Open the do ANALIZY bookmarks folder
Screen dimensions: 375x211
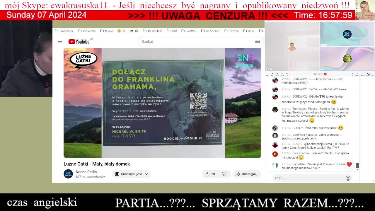pos(210,31)
